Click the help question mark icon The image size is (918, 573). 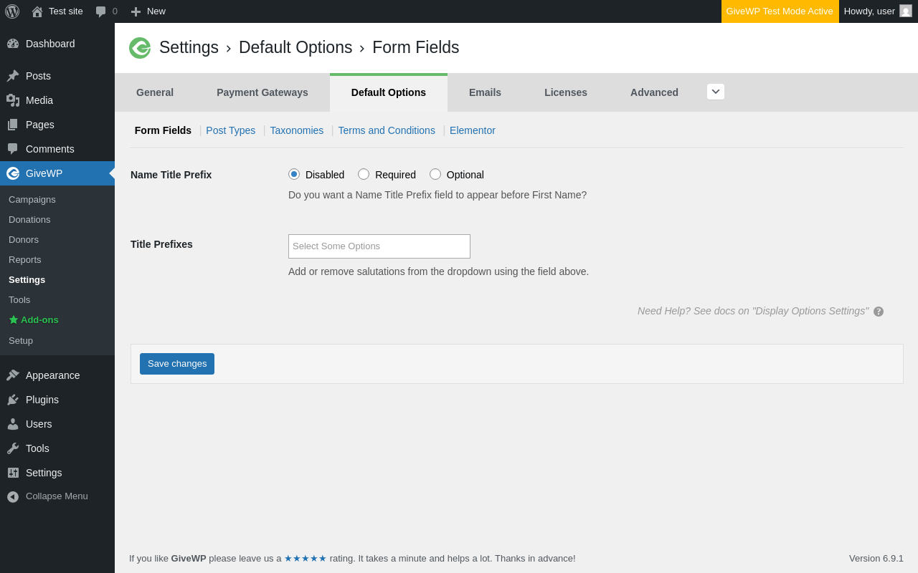(879, 312)
